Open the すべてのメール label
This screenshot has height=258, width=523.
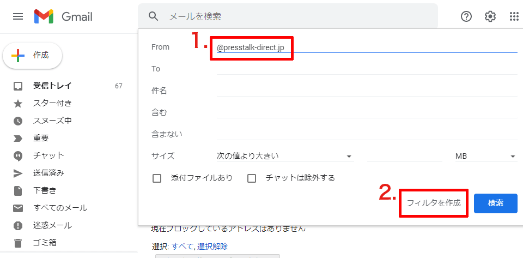click(60, 208)
